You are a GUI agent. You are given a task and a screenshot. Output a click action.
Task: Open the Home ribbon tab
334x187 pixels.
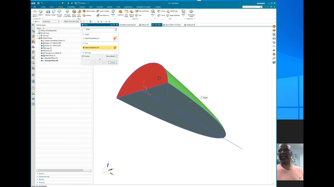tap(43, 7)
